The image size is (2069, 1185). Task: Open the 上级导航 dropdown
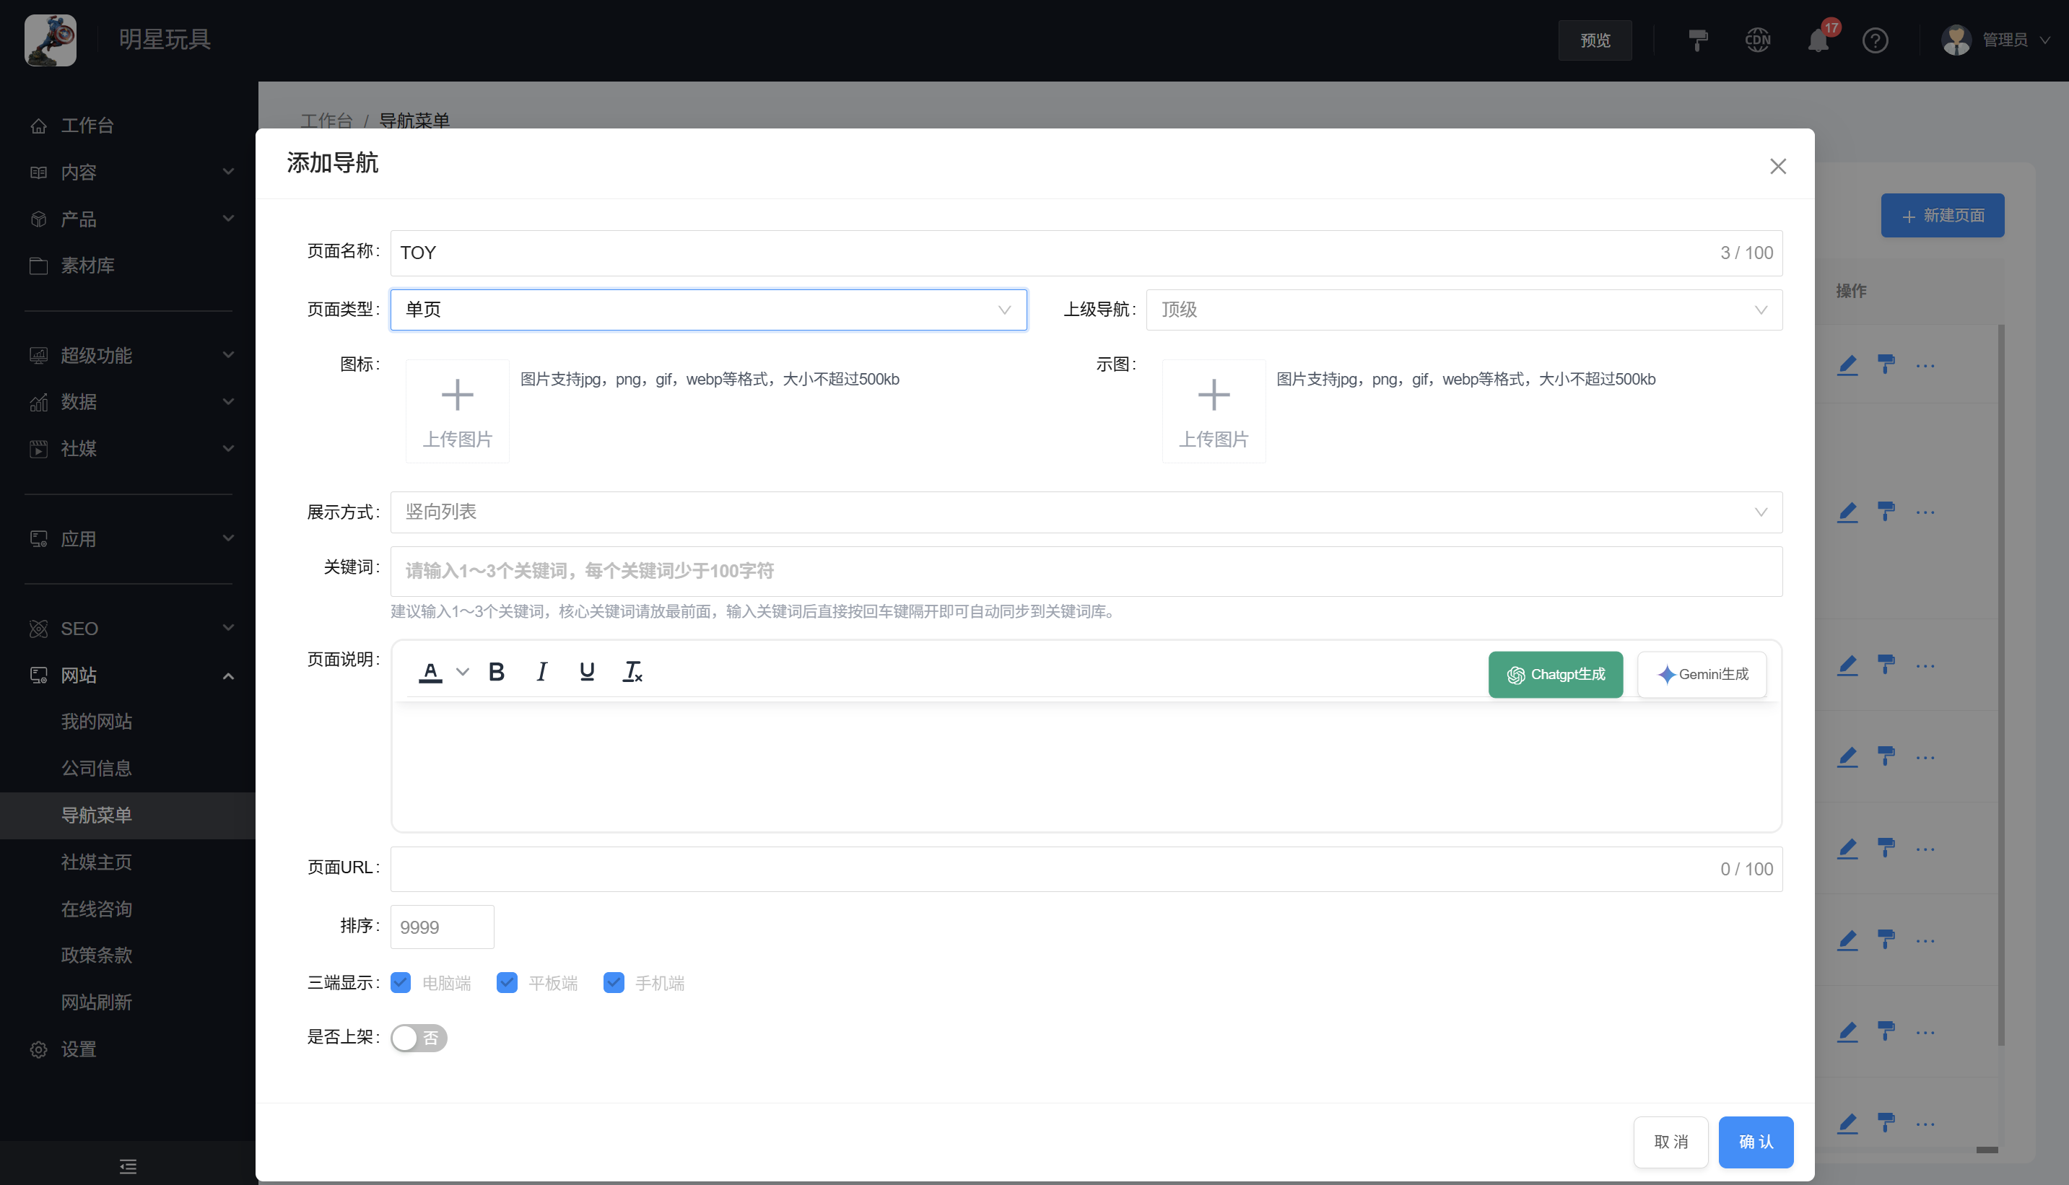[1463, 310]
